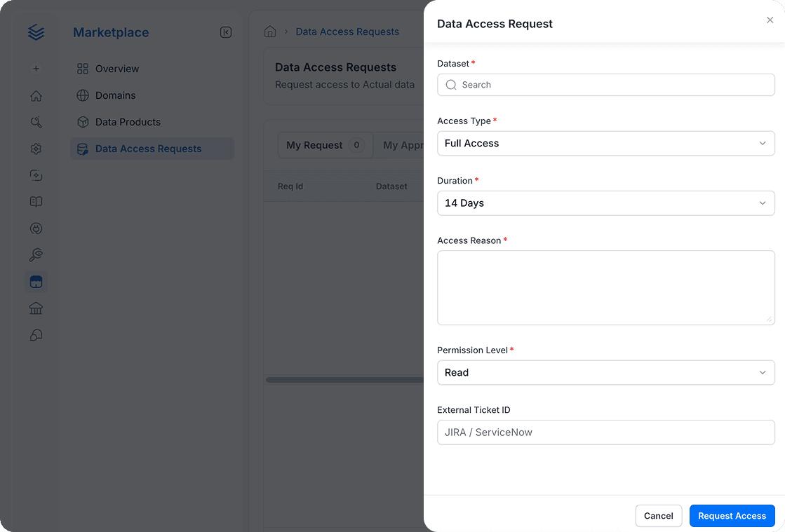
Task: Click the plus icon in left rail
Action: coord(36,69)
